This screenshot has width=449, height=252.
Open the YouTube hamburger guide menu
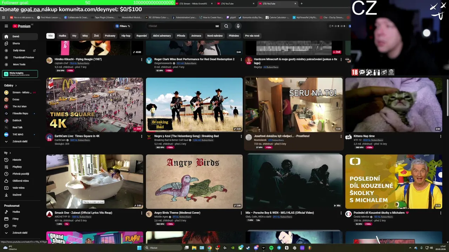pyautogui.click(x=6, y=26)
